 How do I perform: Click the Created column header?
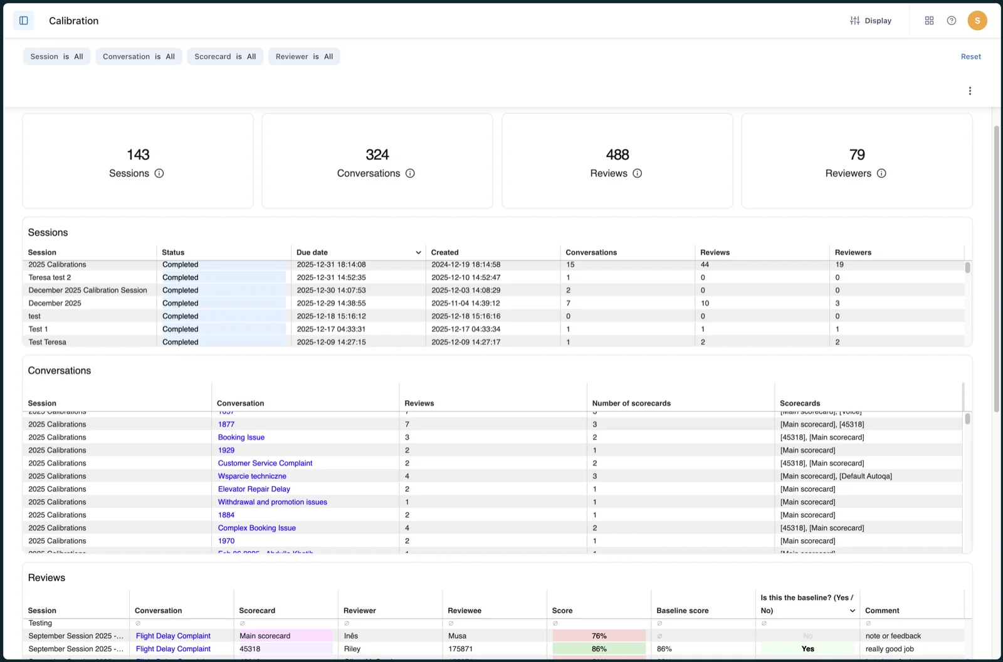445,252
